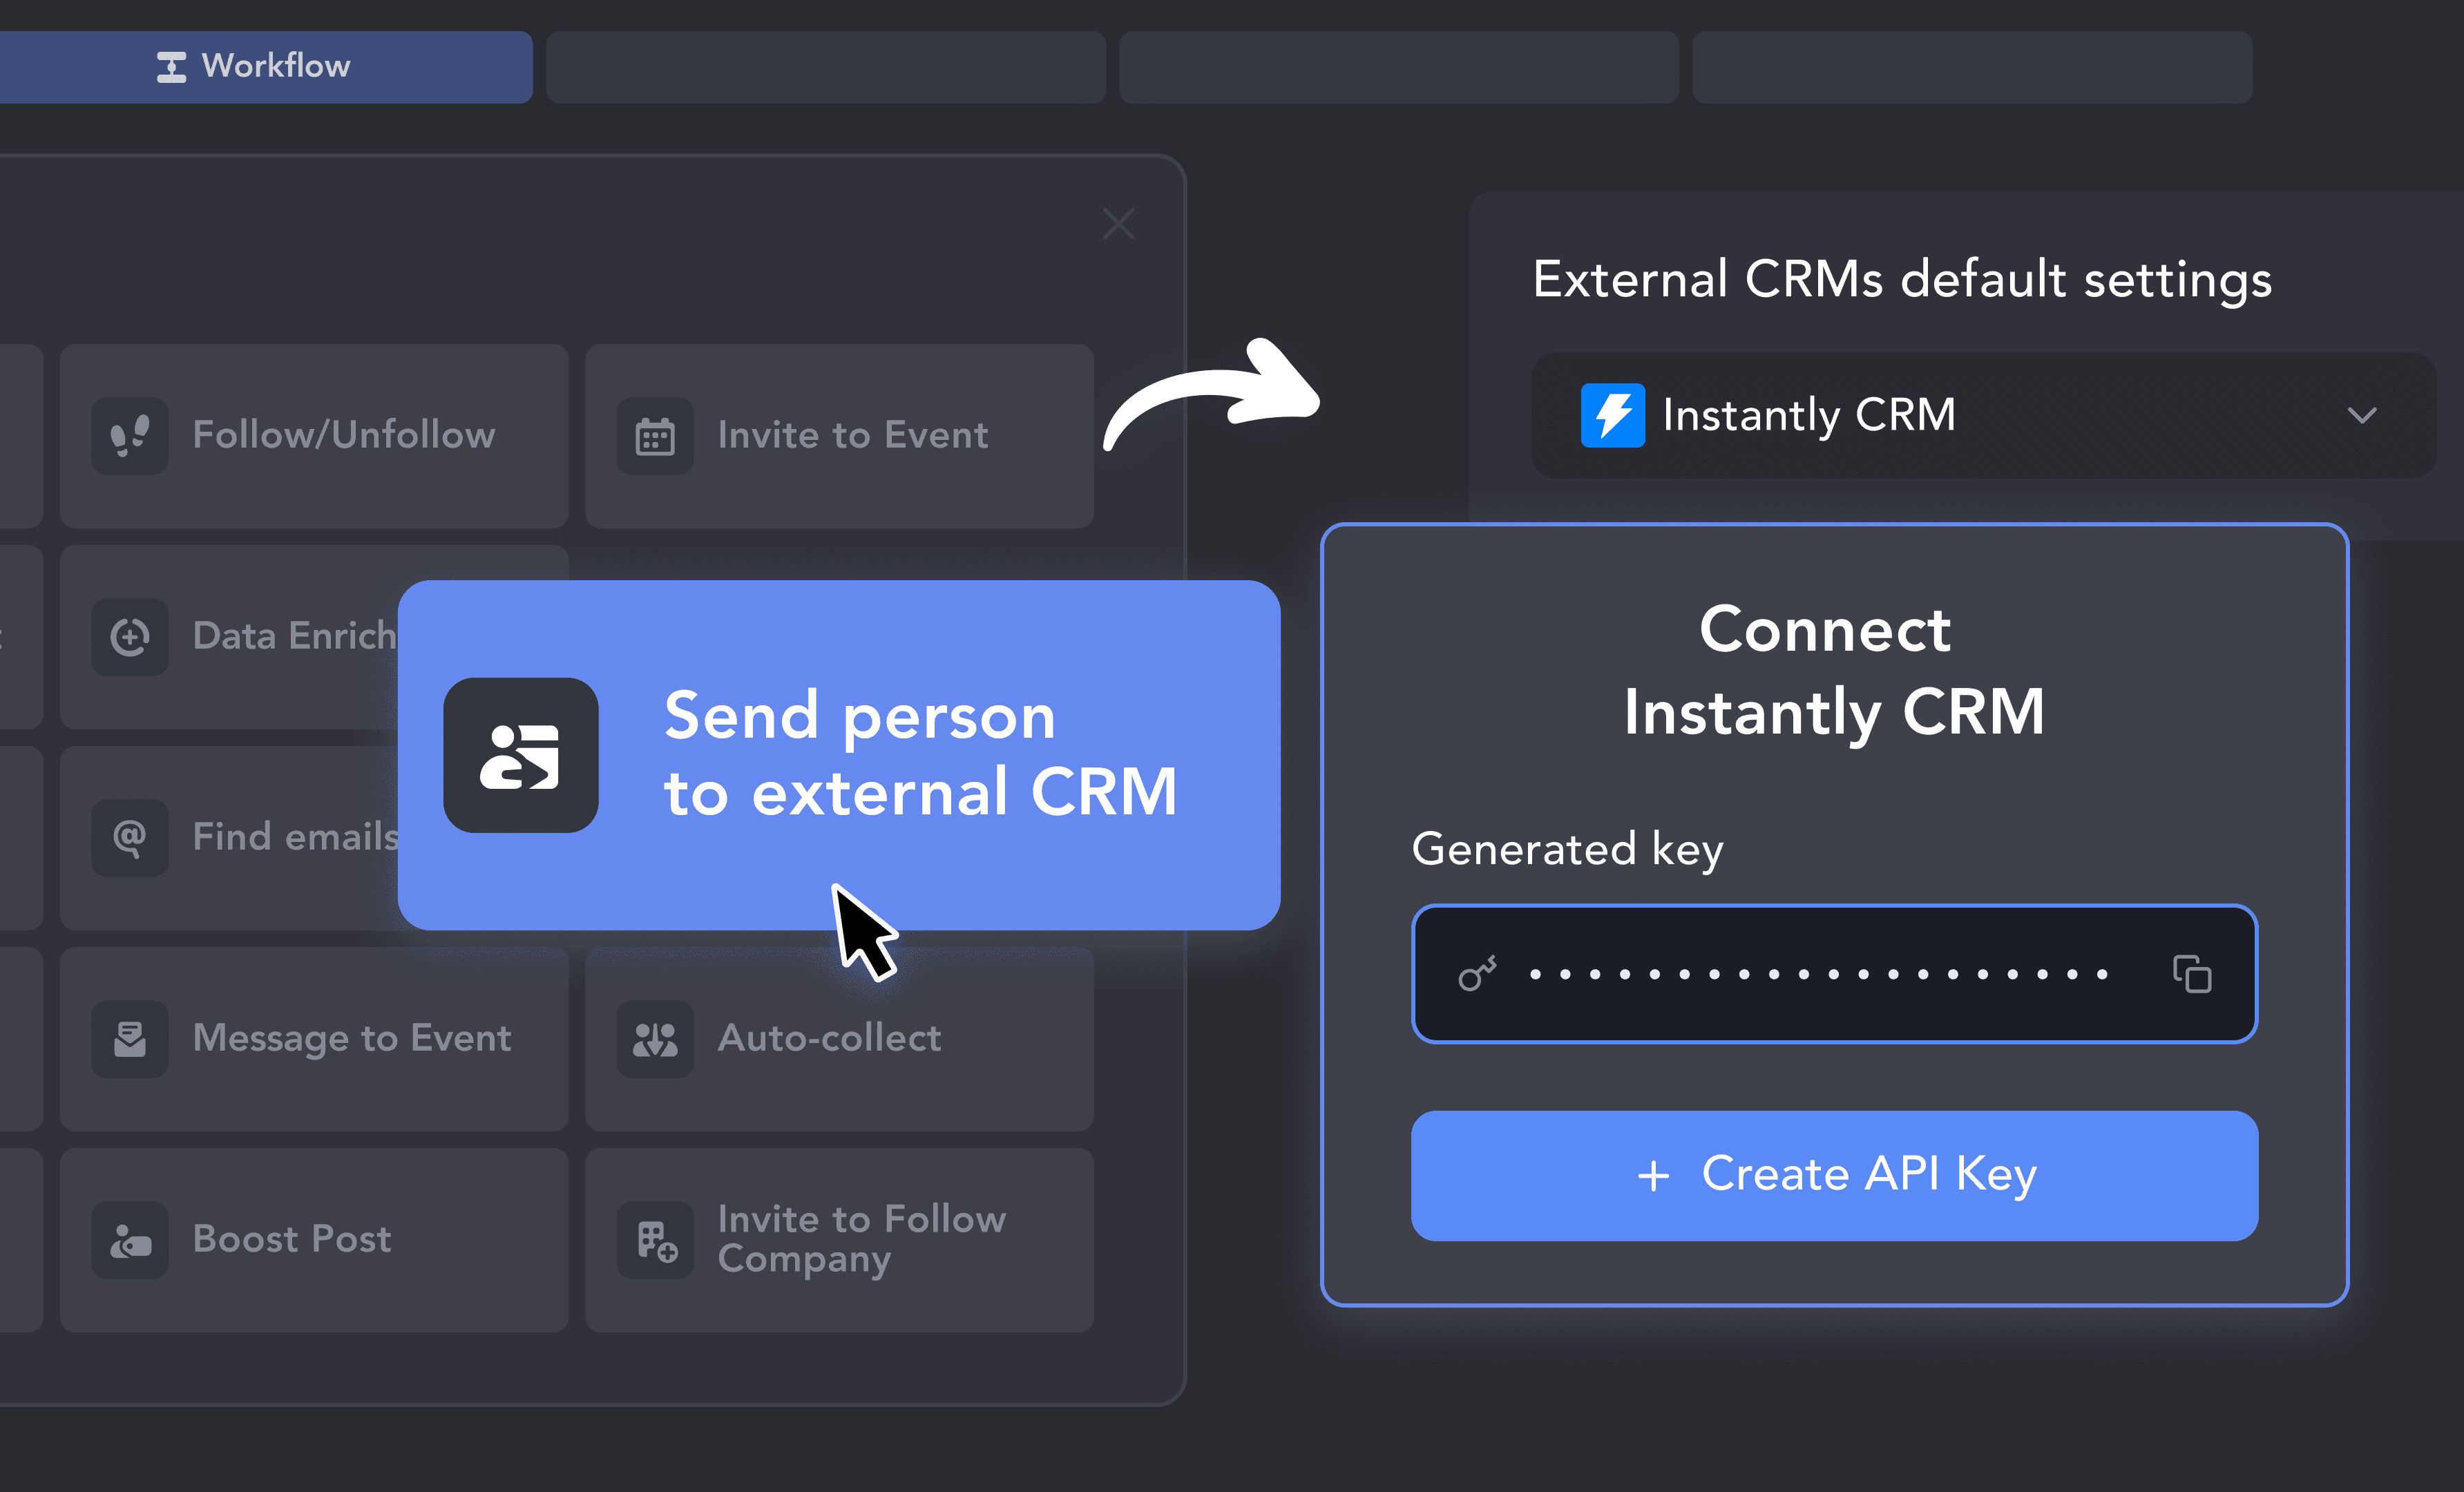Click the footsteps Follow/Unfollow icon
Screen dimensions: 2464x1492
coord(130,436)
